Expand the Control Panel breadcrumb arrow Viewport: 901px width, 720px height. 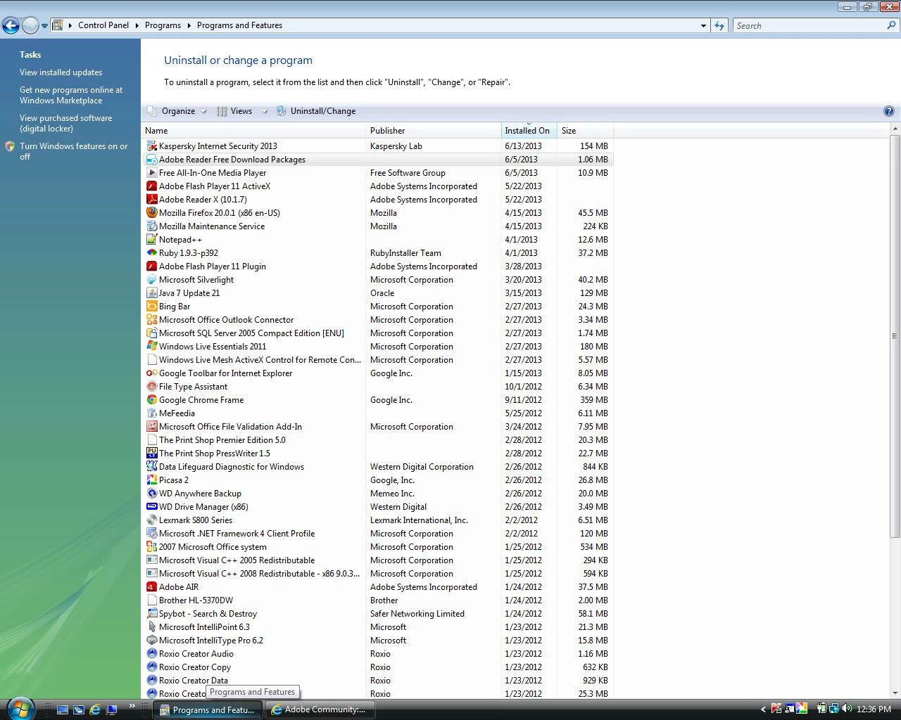pos(137,25)
